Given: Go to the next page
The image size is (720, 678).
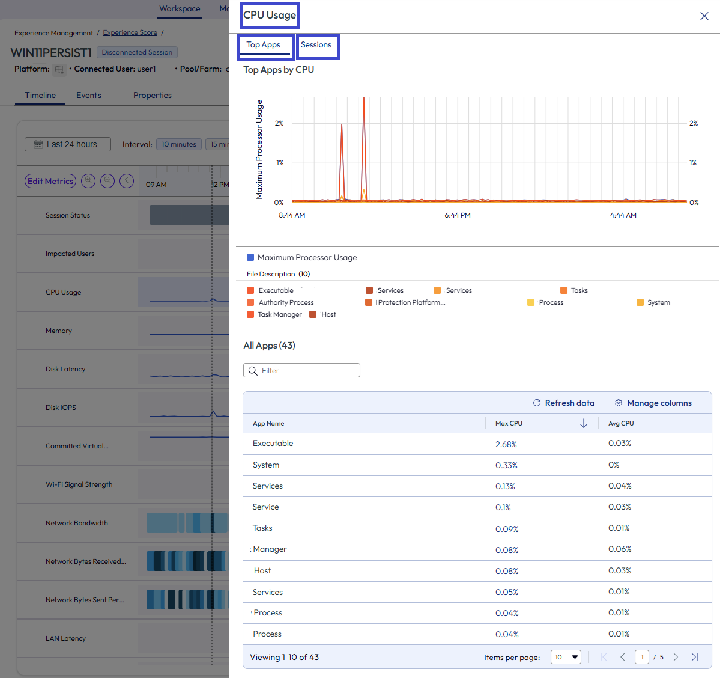Looking at the screenshot, I should tap(676, 658).
